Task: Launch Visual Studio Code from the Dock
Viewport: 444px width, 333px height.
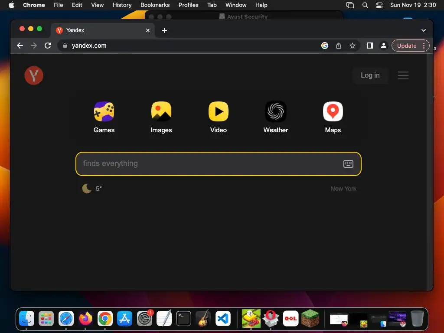Action: point(223,318)
